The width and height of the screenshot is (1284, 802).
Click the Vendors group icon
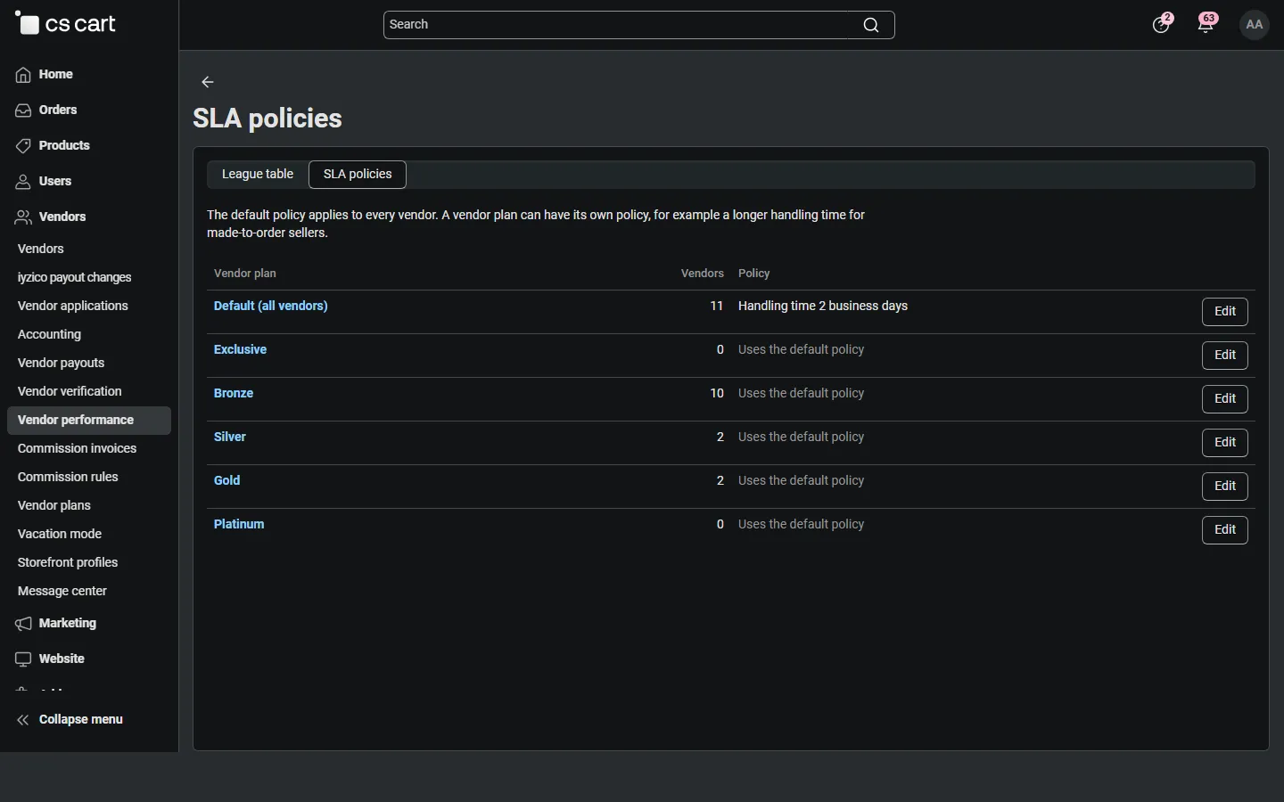point(23,217)
